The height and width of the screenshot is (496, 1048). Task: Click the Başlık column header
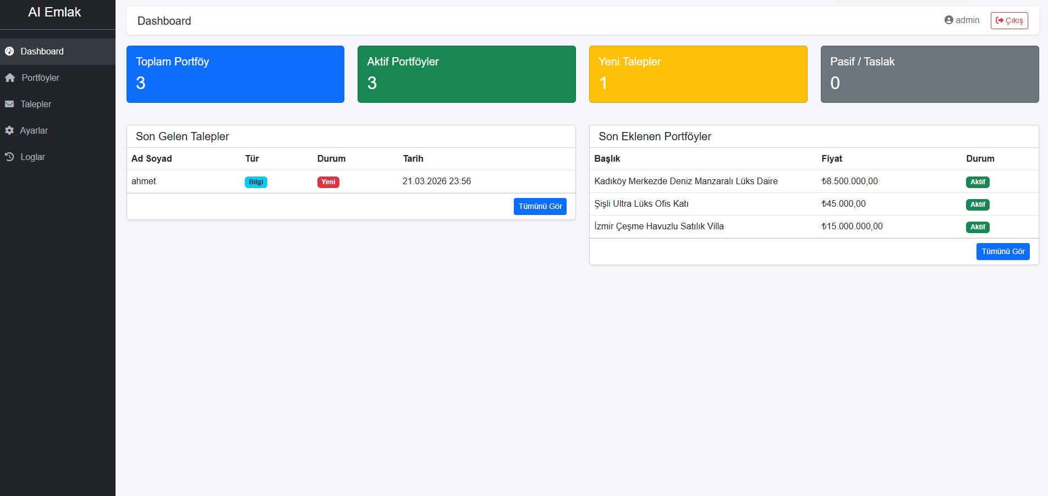tap(607, 158)
